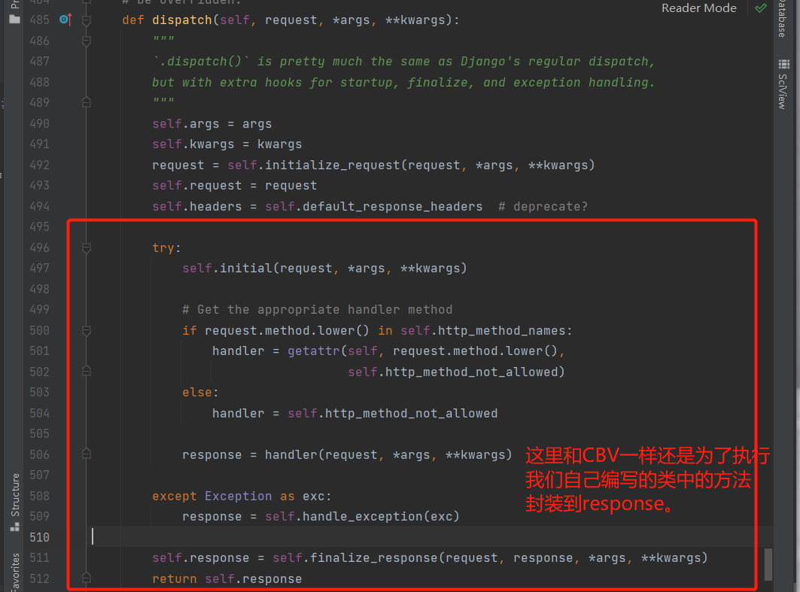Image resolution: width=800 pixels, height=592 pixels.
Task: Click the editor scrollbar handle on the right
Action: click(x=769, y=564)
